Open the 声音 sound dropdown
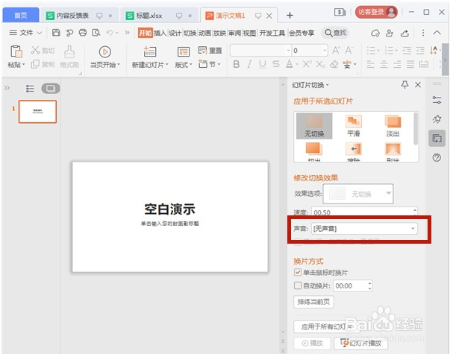 [x=364, y=229]
